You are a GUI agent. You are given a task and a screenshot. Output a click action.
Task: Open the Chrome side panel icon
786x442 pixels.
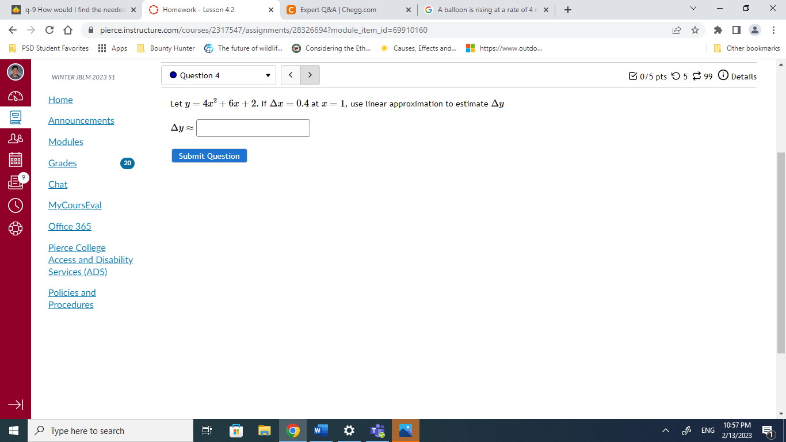(x=736, y=30)
